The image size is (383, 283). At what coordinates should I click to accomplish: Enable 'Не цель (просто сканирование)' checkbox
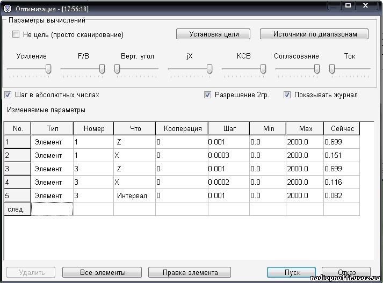coord(16,34)
